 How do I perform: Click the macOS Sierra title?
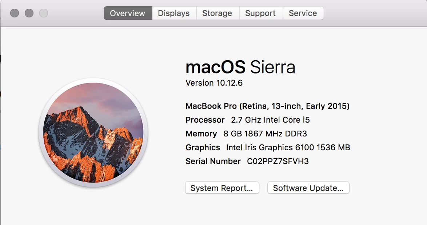click(240, 67)
